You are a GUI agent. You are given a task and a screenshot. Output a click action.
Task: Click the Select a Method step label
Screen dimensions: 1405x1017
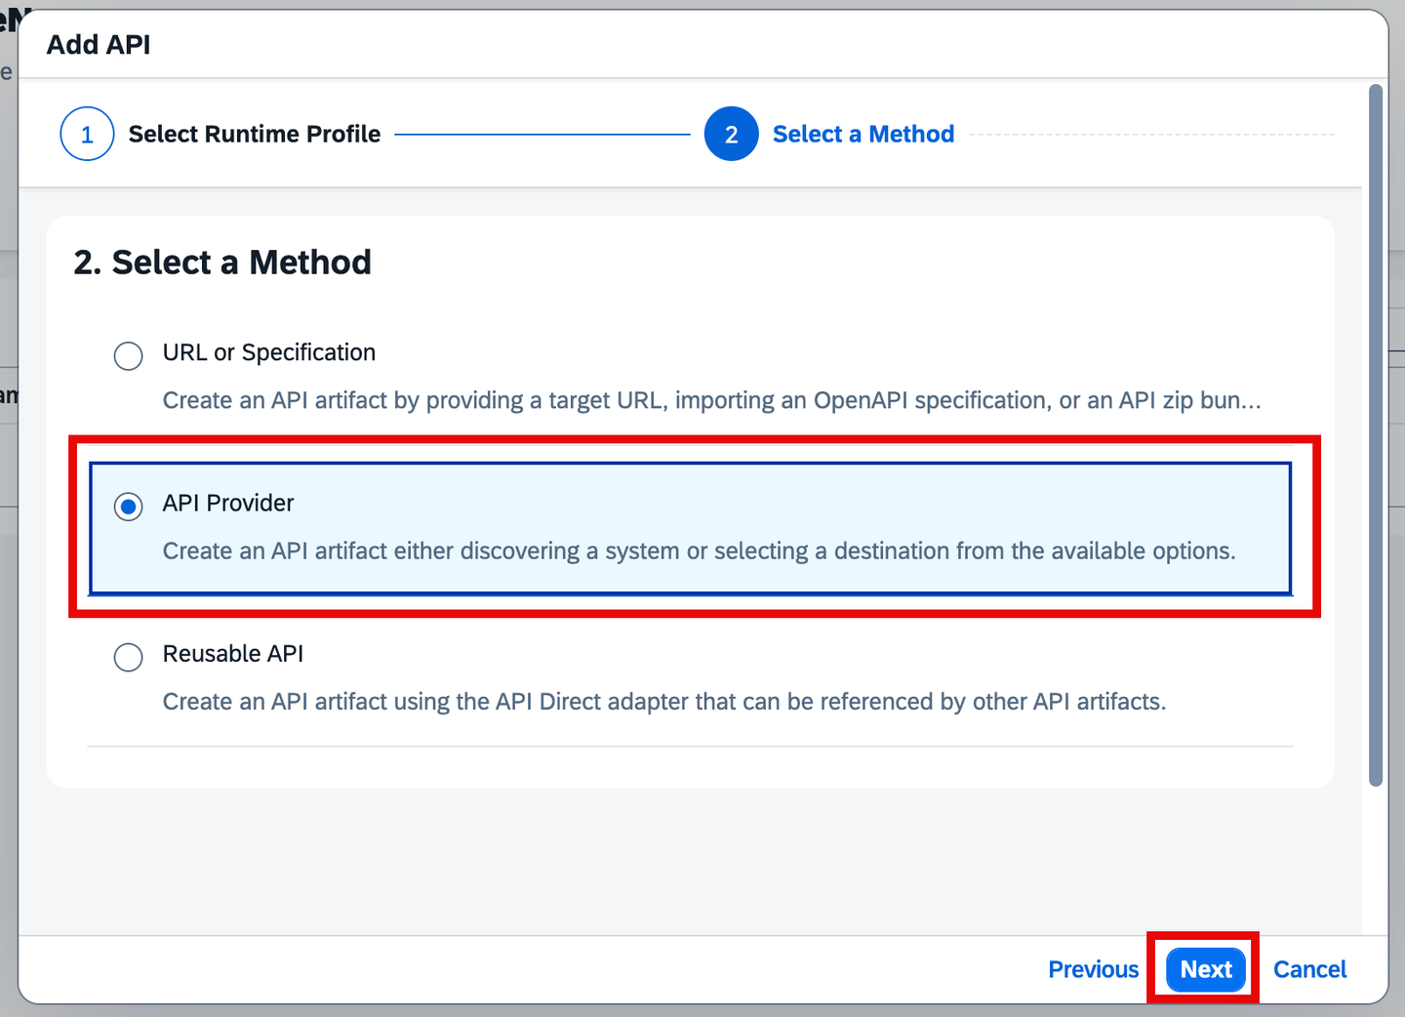[x=863, y=134]
